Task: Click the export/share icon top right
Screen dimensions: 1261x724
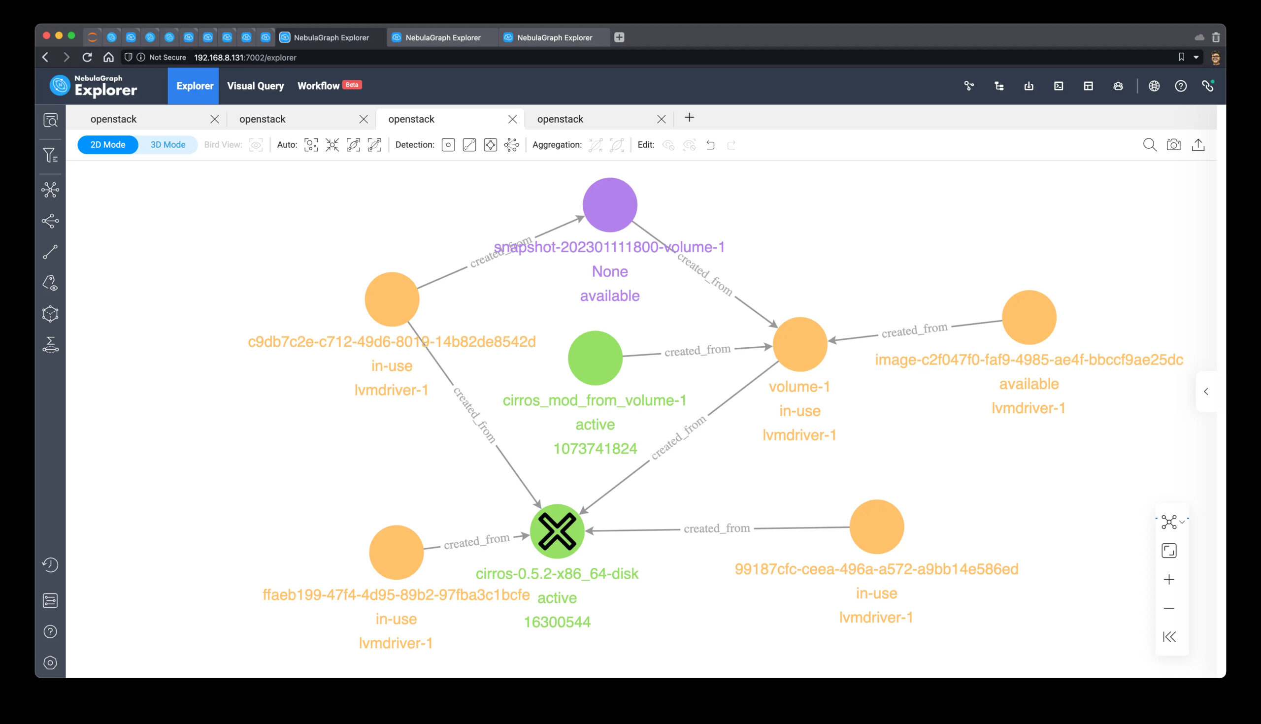Action: point(1199,145)
